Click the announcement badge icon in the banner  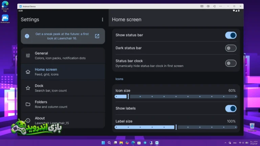[27, 36]
